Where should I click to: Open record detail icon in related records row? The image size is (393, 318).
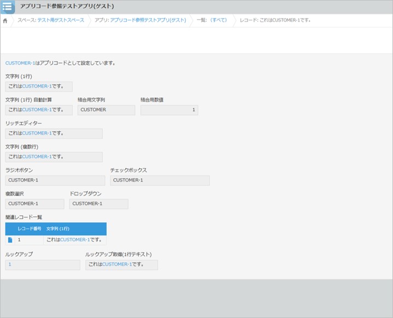[10, 240]
